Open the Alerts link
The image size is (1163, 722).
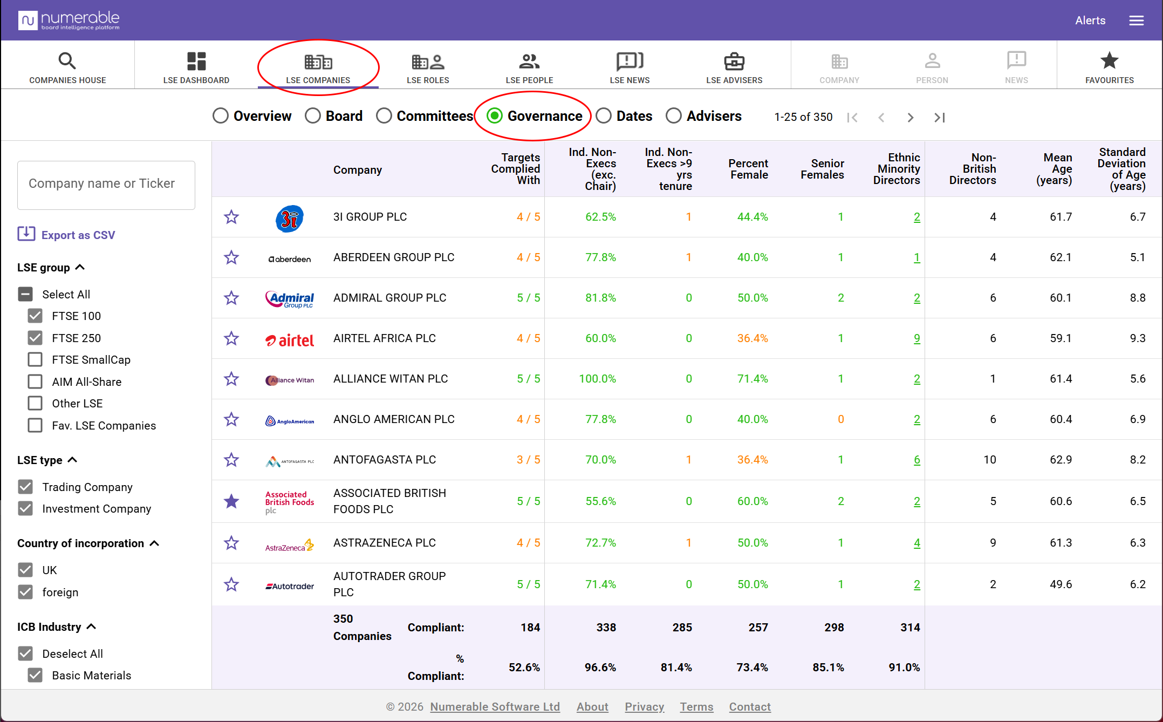pos(1090,21)
